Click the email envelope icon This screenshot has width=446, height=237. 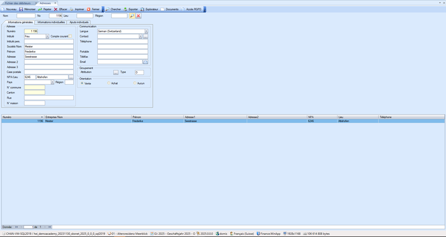[145, 62]
